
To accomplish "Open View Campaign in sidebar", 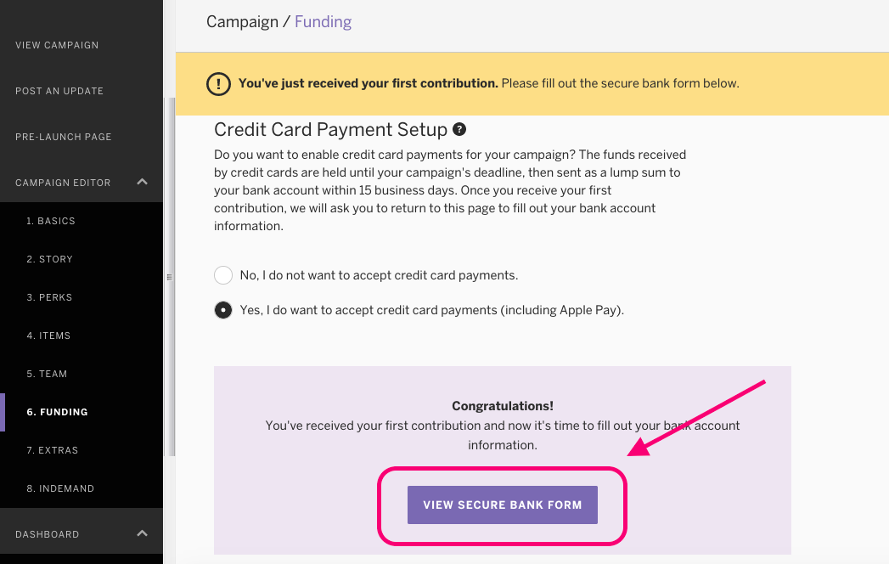I will point(57,45).
